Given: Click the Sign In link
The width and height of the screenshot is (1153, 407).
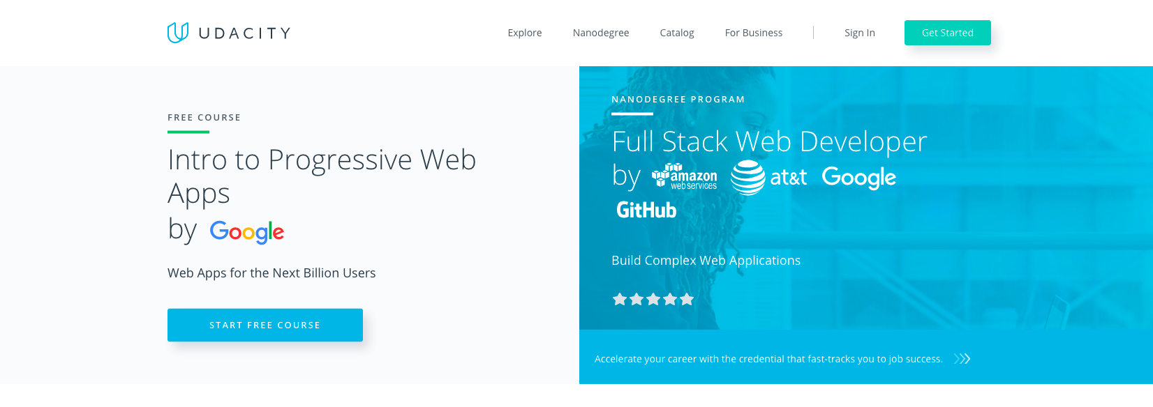Looking at the screenshot, I should tap(860, 33).
